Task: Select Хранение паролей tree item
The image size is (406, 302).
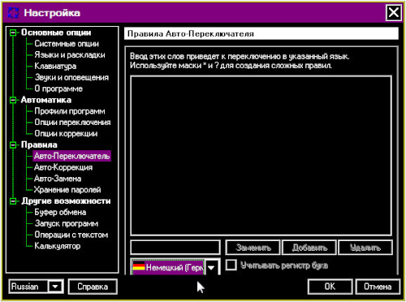Action: 67,190
